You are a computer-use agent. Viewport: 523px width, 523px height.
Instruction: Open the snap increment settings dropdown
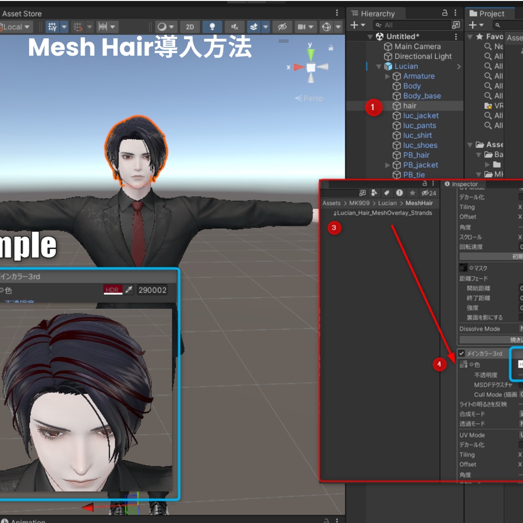click(107, 27)
